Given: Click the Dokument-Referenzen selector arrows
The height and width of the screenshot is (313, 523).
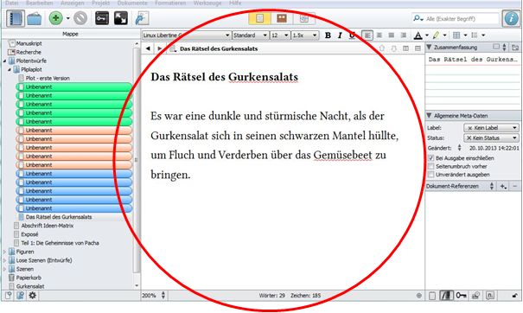Looking at the screenshot, I should click(x=491, y=186).
